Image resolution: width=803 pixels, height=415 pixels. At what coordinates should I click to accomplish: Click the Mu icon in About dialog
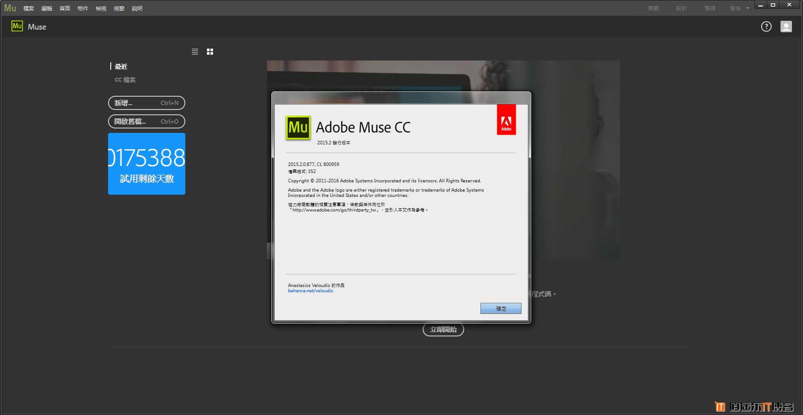(298, 128)
